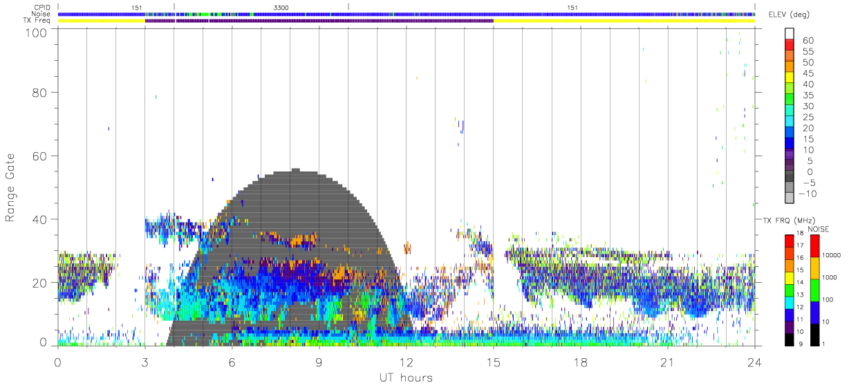Click the Noise row label at top left
Viewport: 849px width, 392px height.
pyautogui.click(x=42, y=14)
